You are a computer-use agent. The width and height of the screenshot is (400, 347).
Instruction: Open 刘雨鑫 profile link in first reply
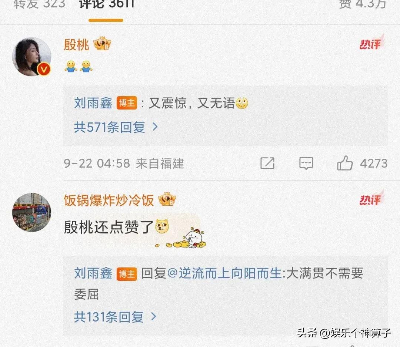[x=93, y=103]
